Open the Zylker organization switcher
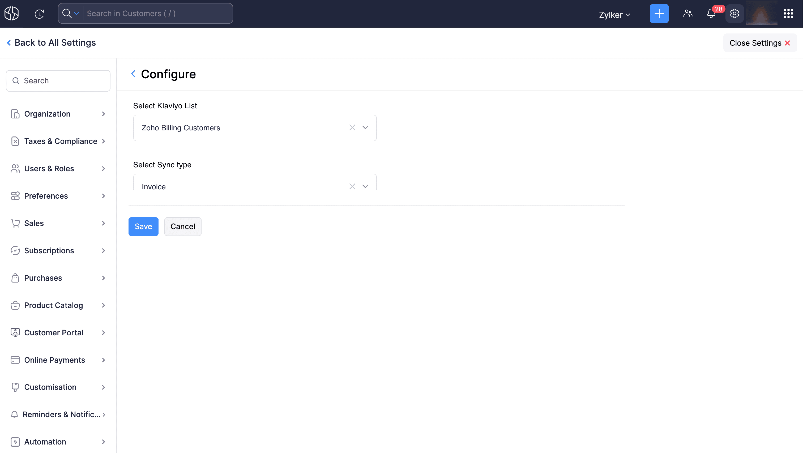Viewport: 803px width, 453px height. pyautogui.click(x=614, y=15)
